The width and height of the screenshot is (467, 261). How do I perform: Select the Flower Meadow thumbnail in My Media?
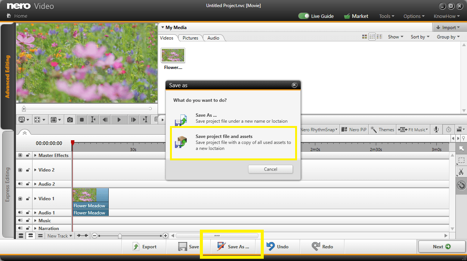(173, 55)
